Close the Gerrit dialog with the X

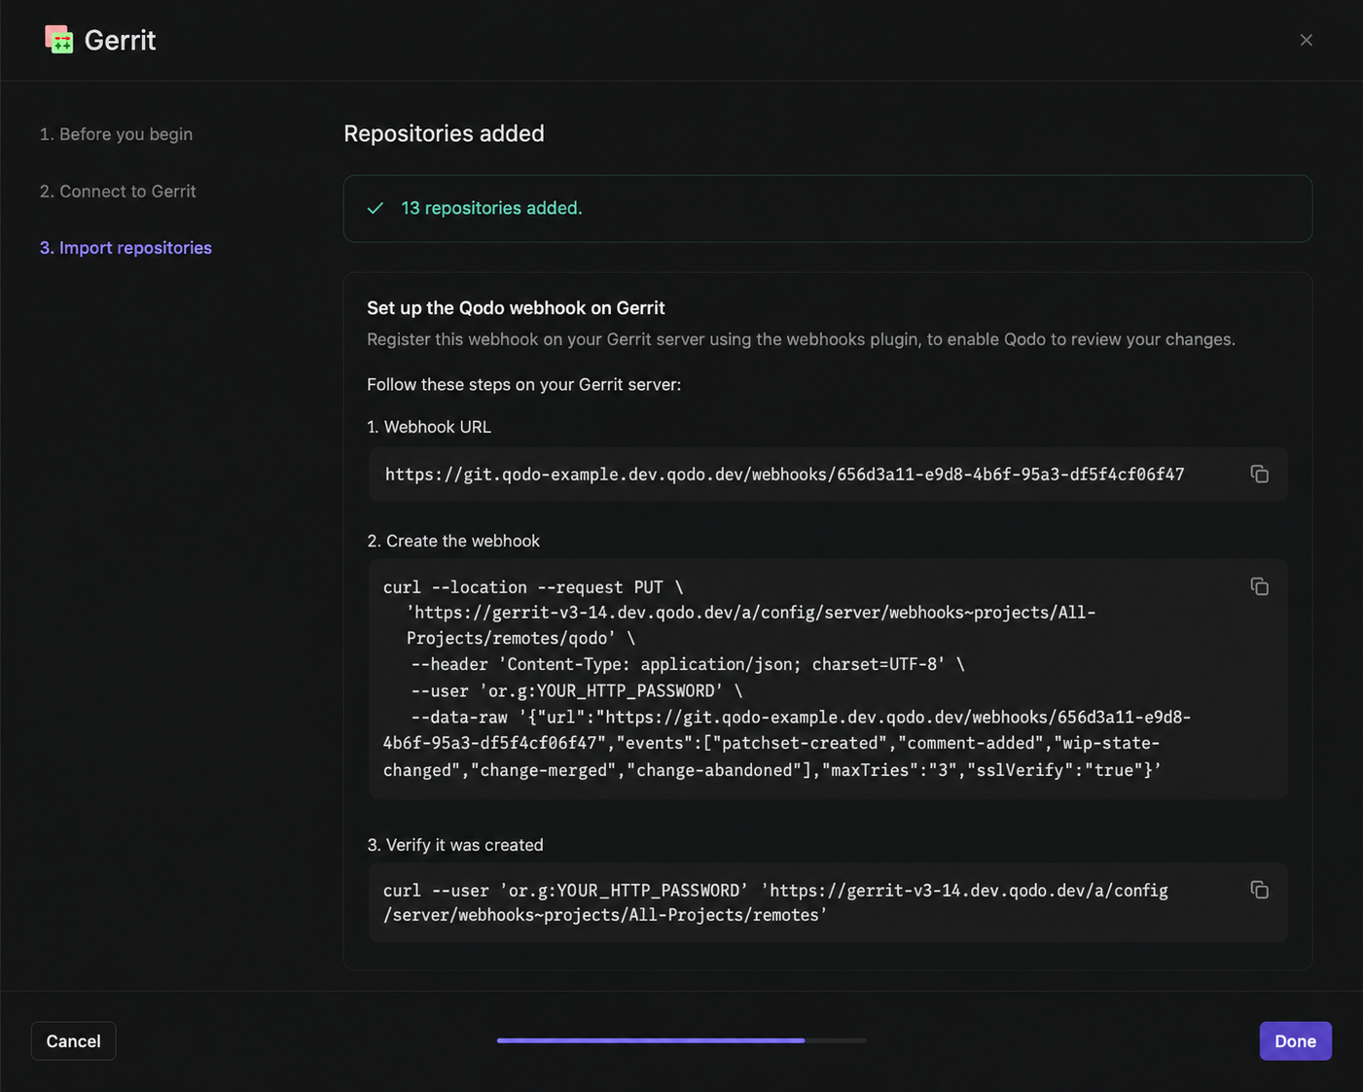(x=1306, y=40)
